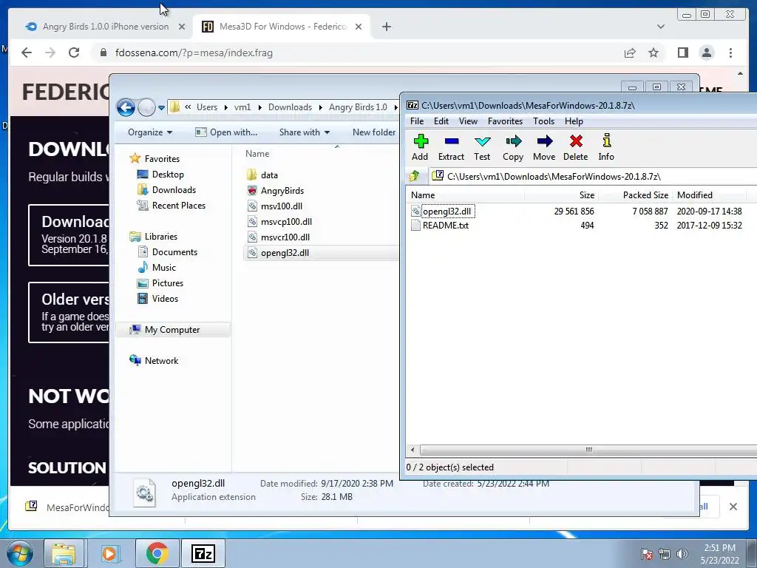Open the File menu in 7-Zip
757x568 pixels.
[417, 121]
